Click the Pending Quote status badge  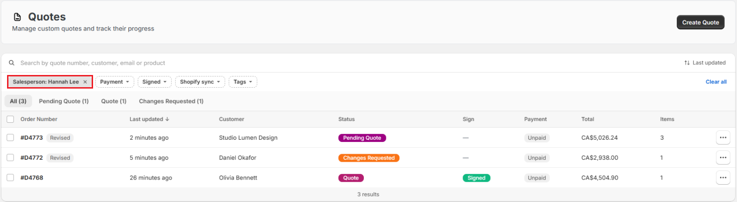tap(362, 138)
